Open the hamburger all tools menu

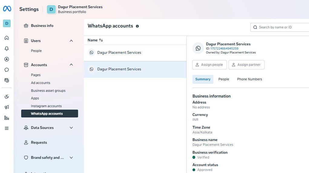tap(7, 128)
